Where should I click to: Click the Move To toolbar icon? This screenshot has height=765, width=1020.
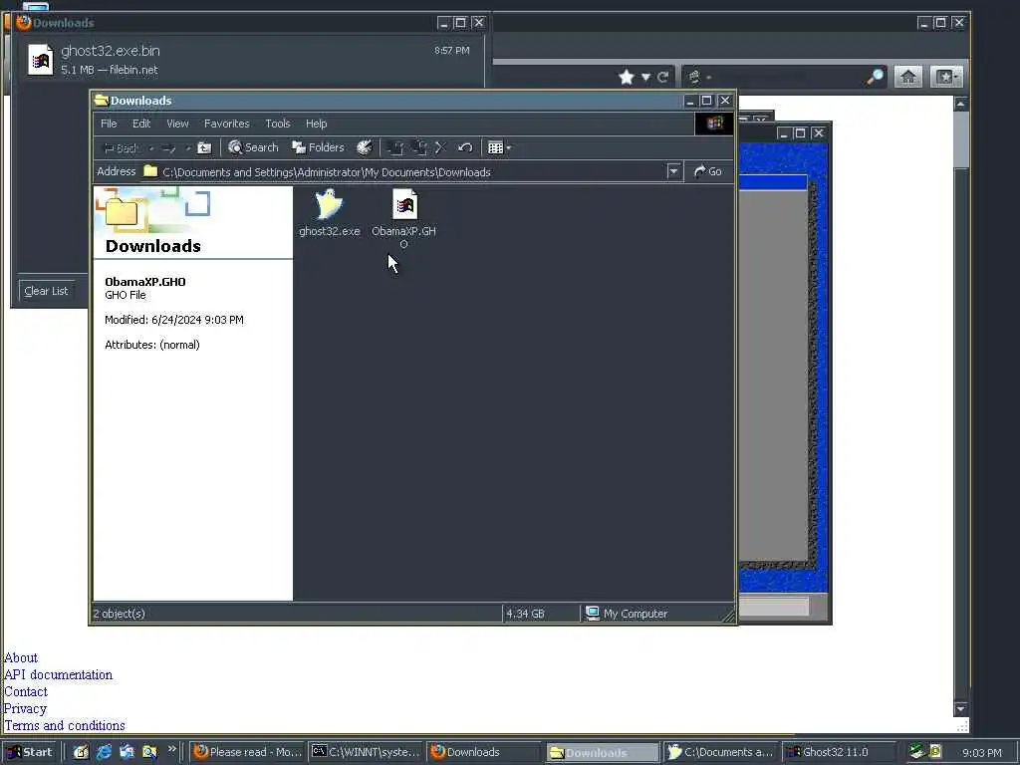(394, 148)
